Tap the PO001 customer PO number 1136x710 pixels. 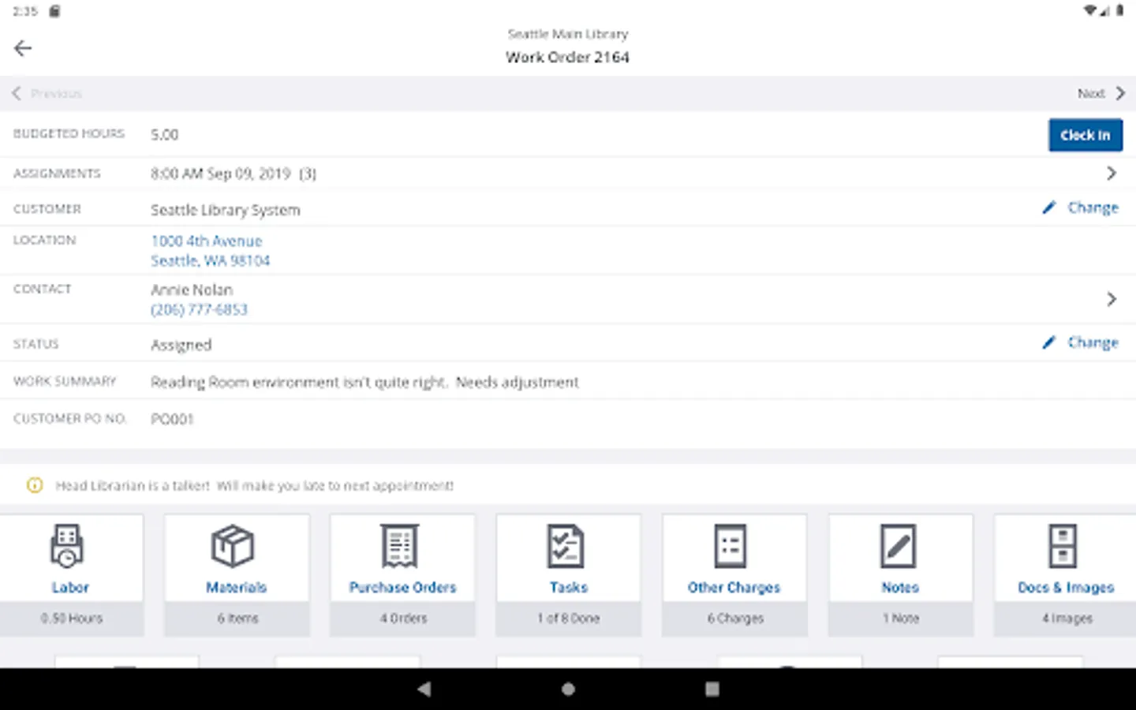[x=172, y=419]
